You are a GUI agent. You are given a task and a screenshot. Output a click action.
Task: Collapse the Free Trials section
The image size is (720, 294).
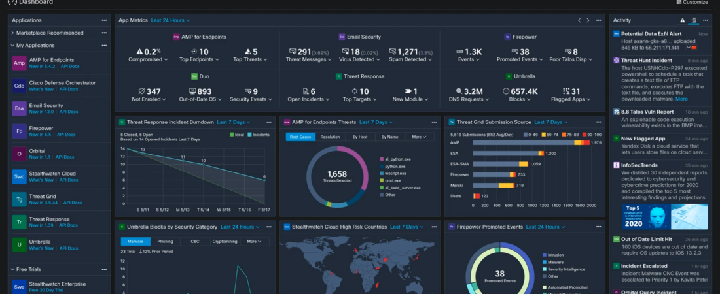click(x=12, y=269)
